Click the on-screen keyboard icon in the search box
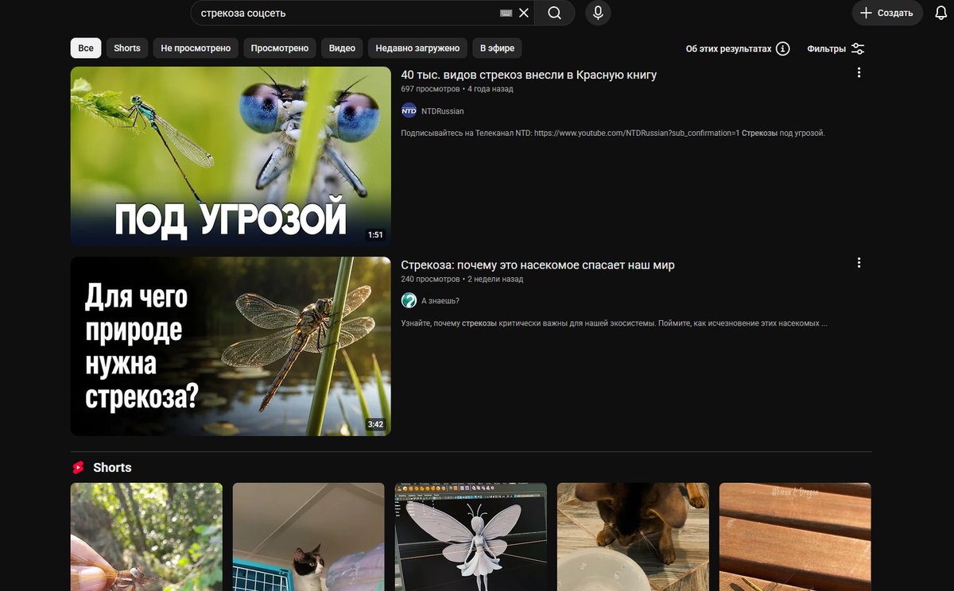 [x=506, y=13]
